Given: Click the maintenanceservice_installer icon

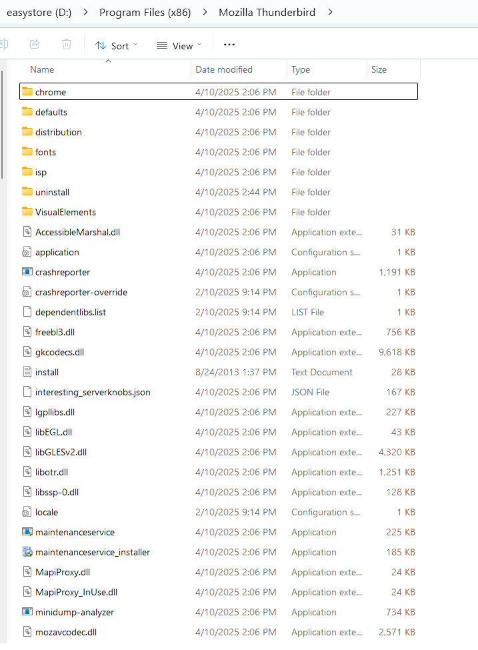Looking at the screenshot, I should click(27, 552).
